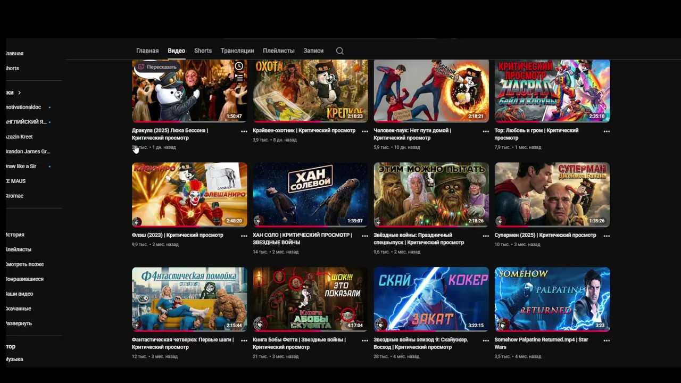Viewport: 681px width, 383px height.
Task: Open Понравившиеся in the sidebar
Action: (x=24, y=279)
